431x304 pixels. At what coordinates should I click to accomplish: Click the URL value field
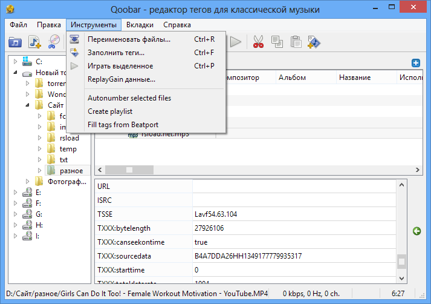pyautogui.click(x=294, y=187)
